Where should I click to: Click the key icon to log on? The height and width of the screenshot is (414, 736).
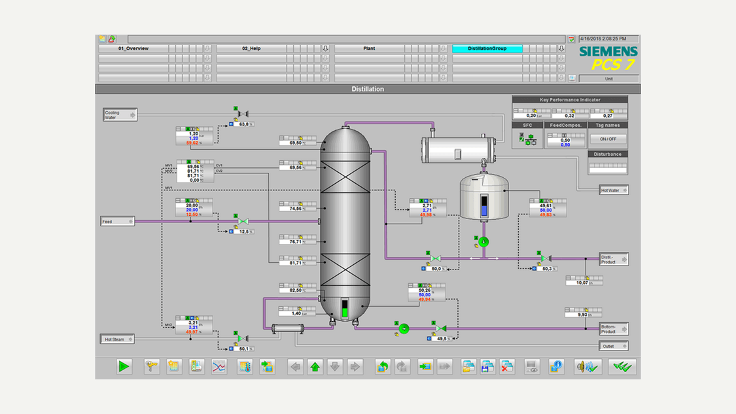(150, 367)
